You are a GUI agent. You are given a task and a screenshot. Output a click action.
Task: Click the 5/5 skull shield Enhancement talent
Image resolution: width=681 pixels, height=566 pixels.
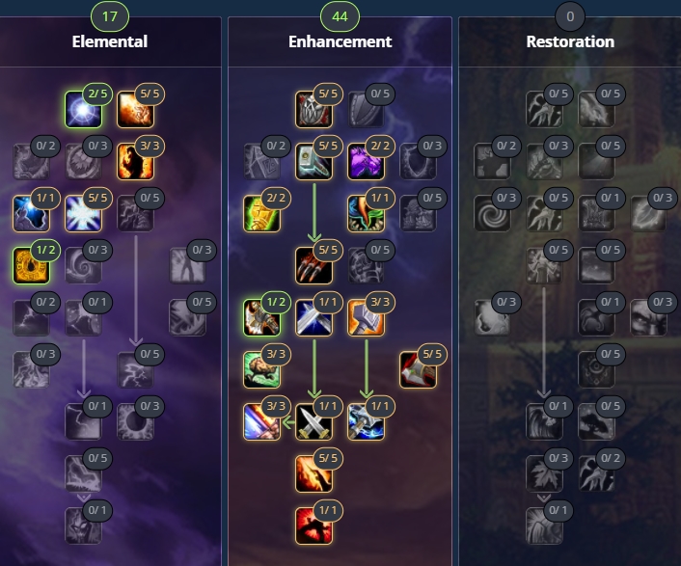tap(313, 109)
